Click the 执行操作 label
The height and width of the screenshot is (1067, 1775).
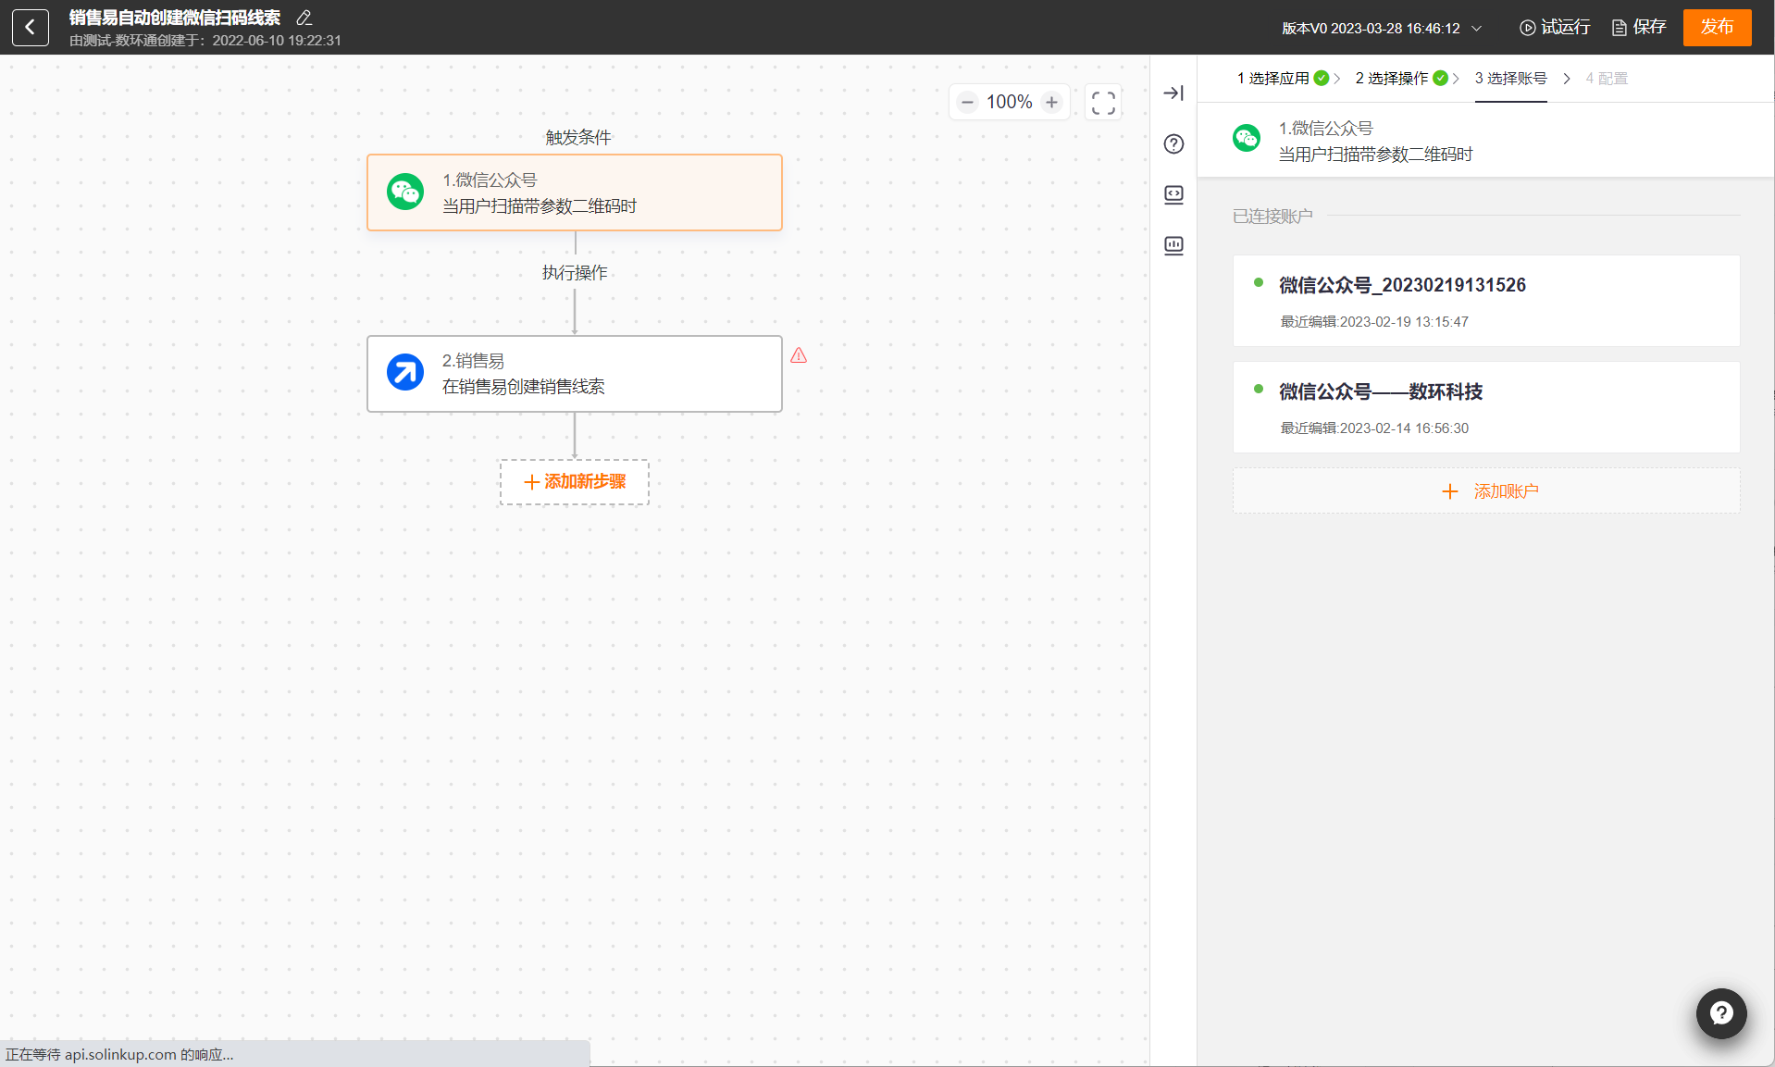coord(575,273)
